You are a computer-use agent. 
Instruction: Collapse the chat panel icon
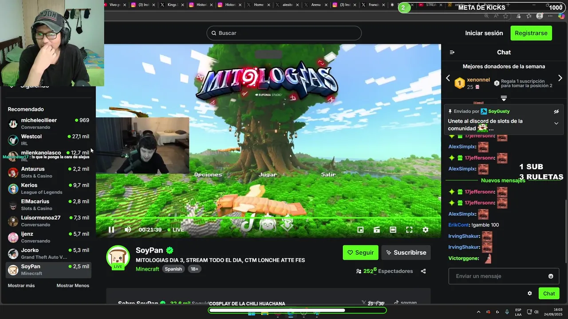tap(452, 52)
